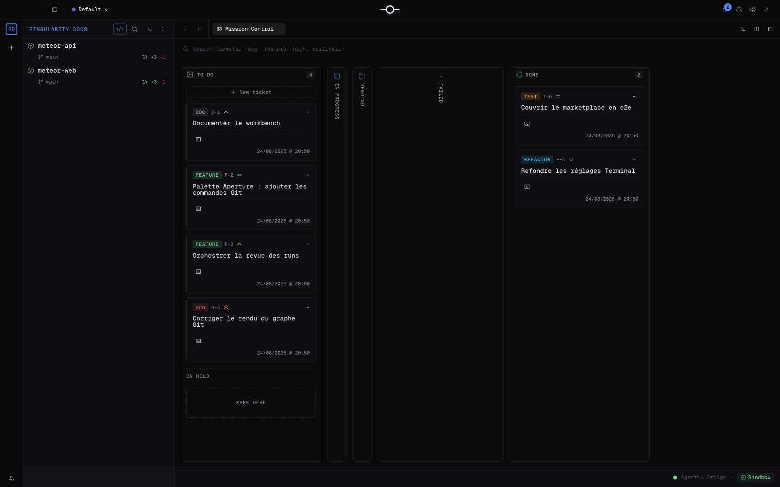Open the git changes icon in Singularity Docs header

(x=135, y=29)
